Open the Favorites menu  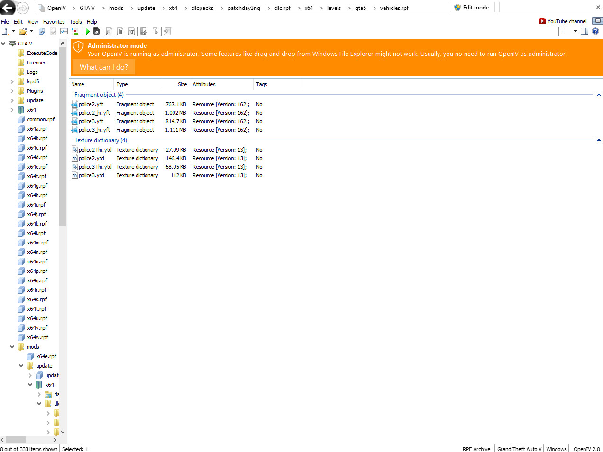pos(54,22)
